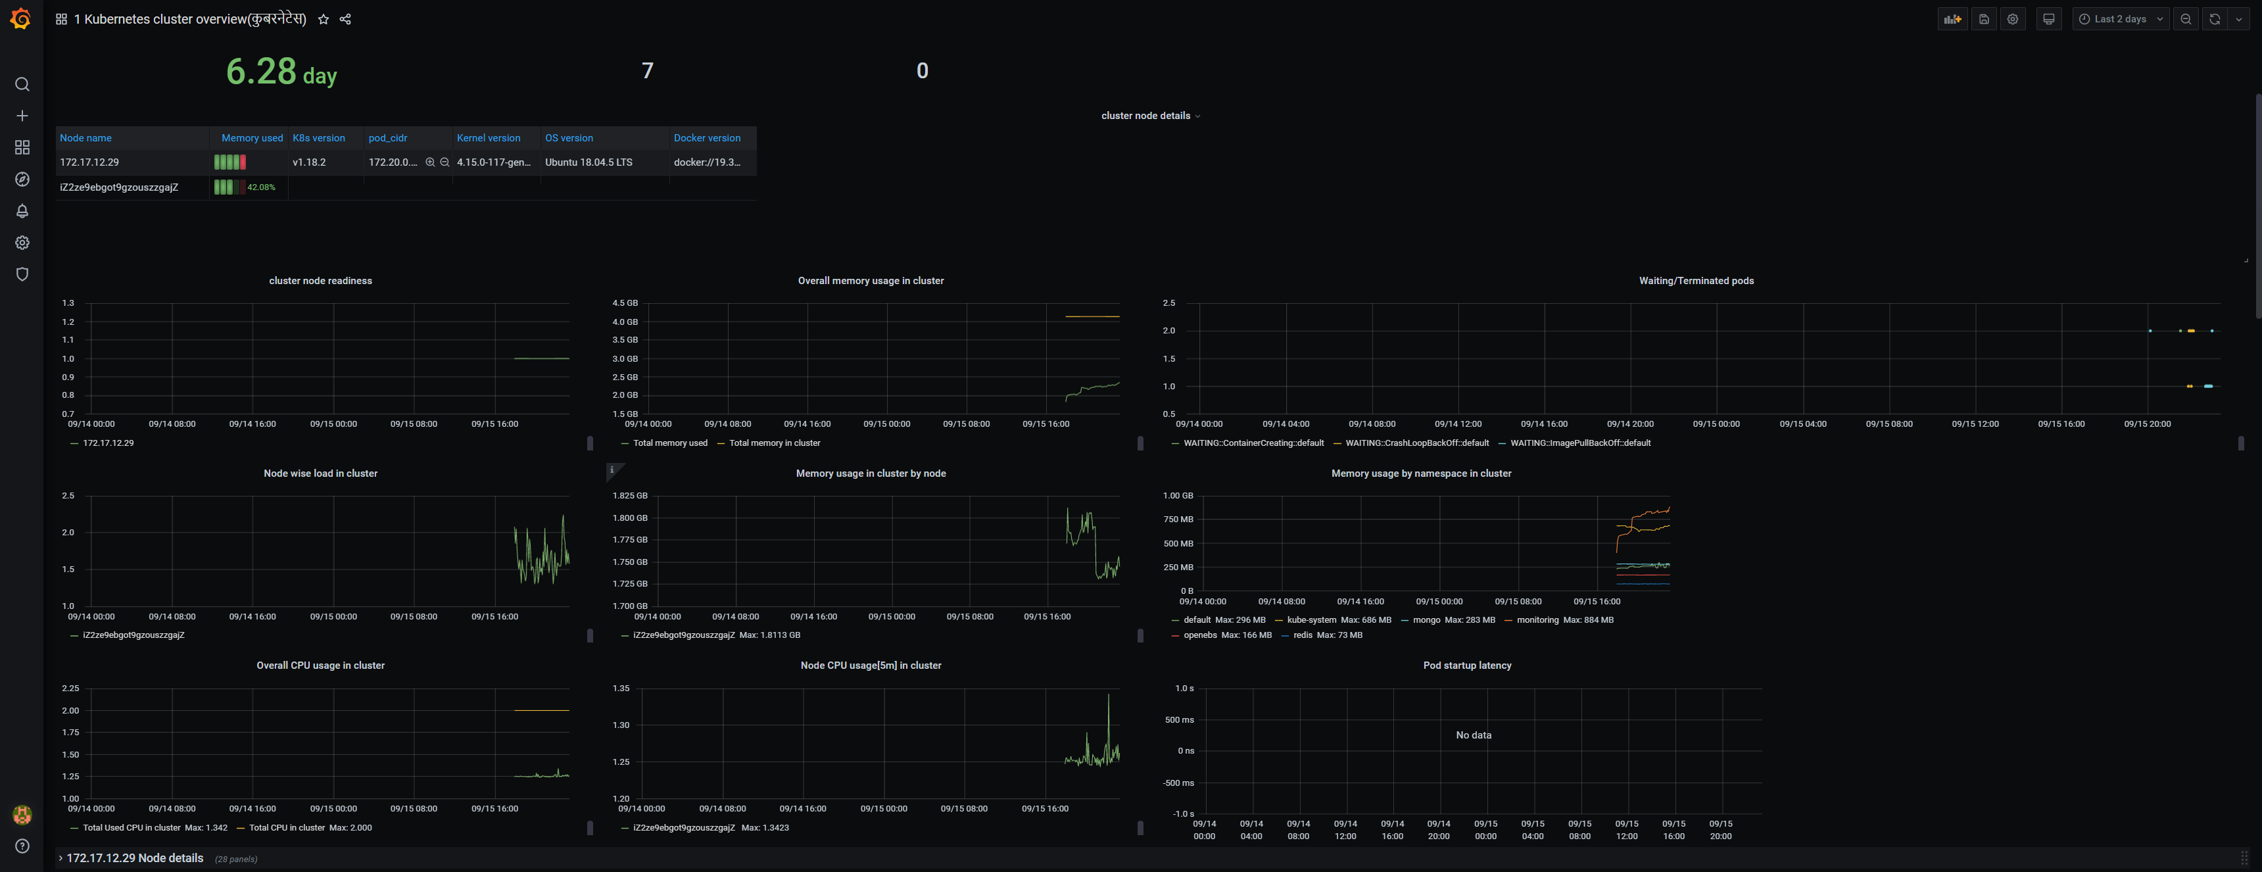2262x872 pixels.
Task: Expand the 172.17.12.29 Node details row
Action: pyautogui.click(x=134, y=859)
